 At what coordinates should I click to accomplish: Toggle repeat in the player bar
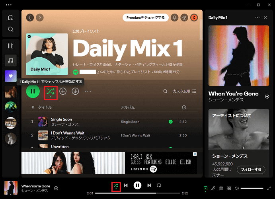tap(159, 185)
